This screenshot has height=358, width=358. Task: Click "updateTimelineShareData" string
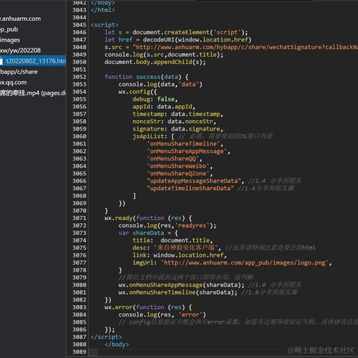click(190, 188)
